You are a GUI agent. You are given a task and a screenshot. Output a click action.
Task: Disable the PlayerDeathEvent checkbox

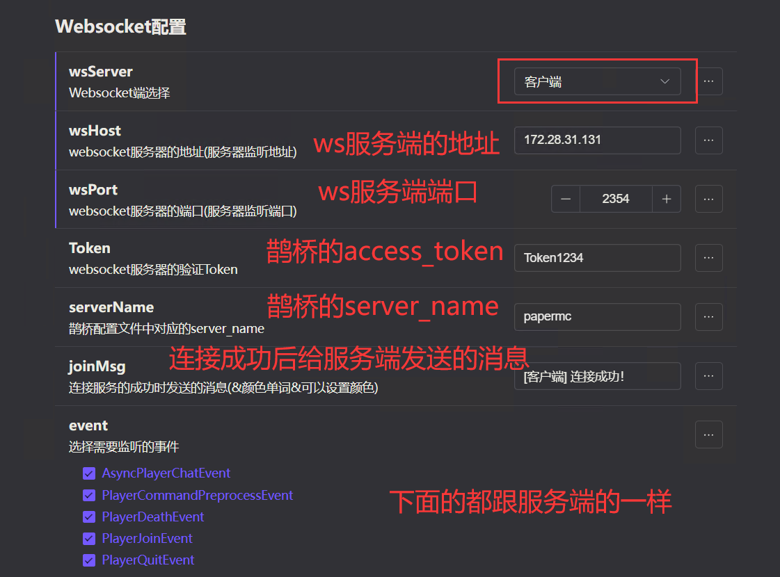click(89, 517)
